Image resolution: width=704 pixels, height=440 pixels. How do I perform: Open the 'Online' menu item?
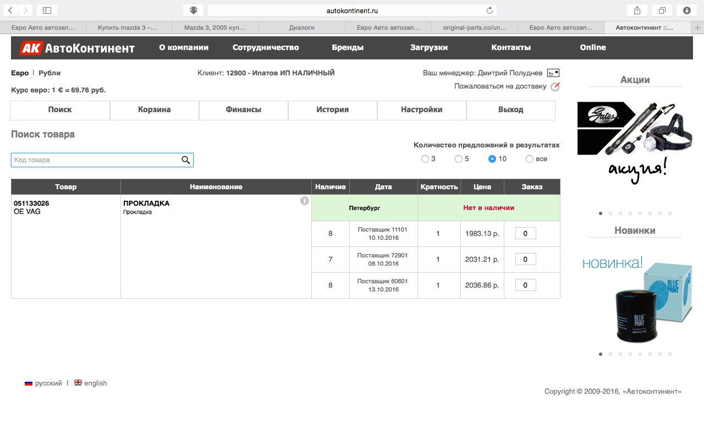(593, 47)
